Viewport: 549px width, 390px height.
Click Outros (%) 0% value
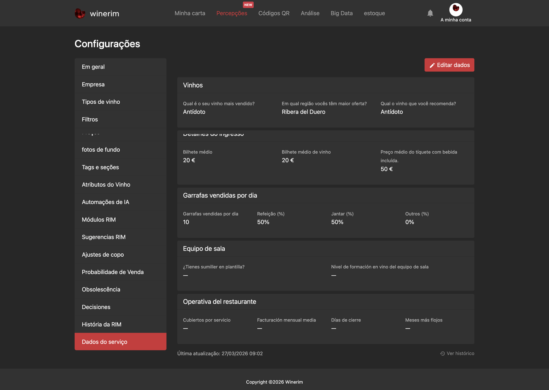(410, 222)
